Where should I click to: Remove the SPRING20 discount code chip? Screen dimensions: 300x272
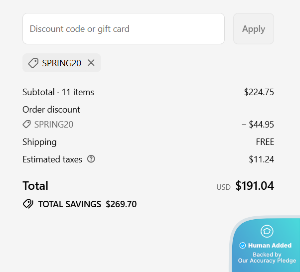(x=91, y=63)
